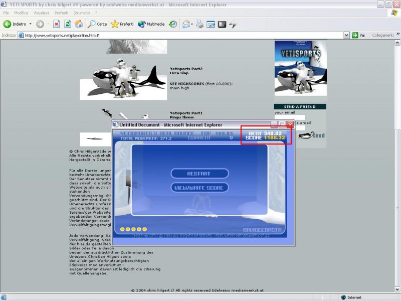Click the penguin Send button
This screenshot has height=301, width=401.
tap(311, 135)
